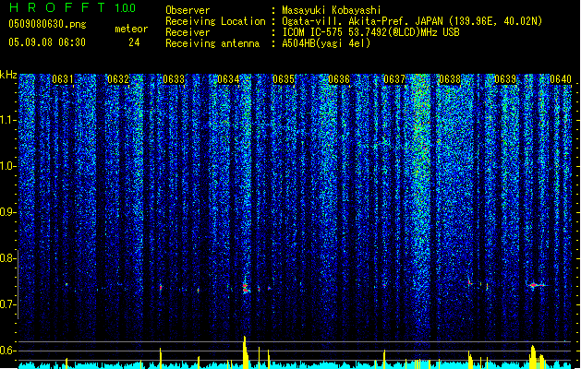
Task: Click the 0.7 kHz axis label
Action: [7, 304]
